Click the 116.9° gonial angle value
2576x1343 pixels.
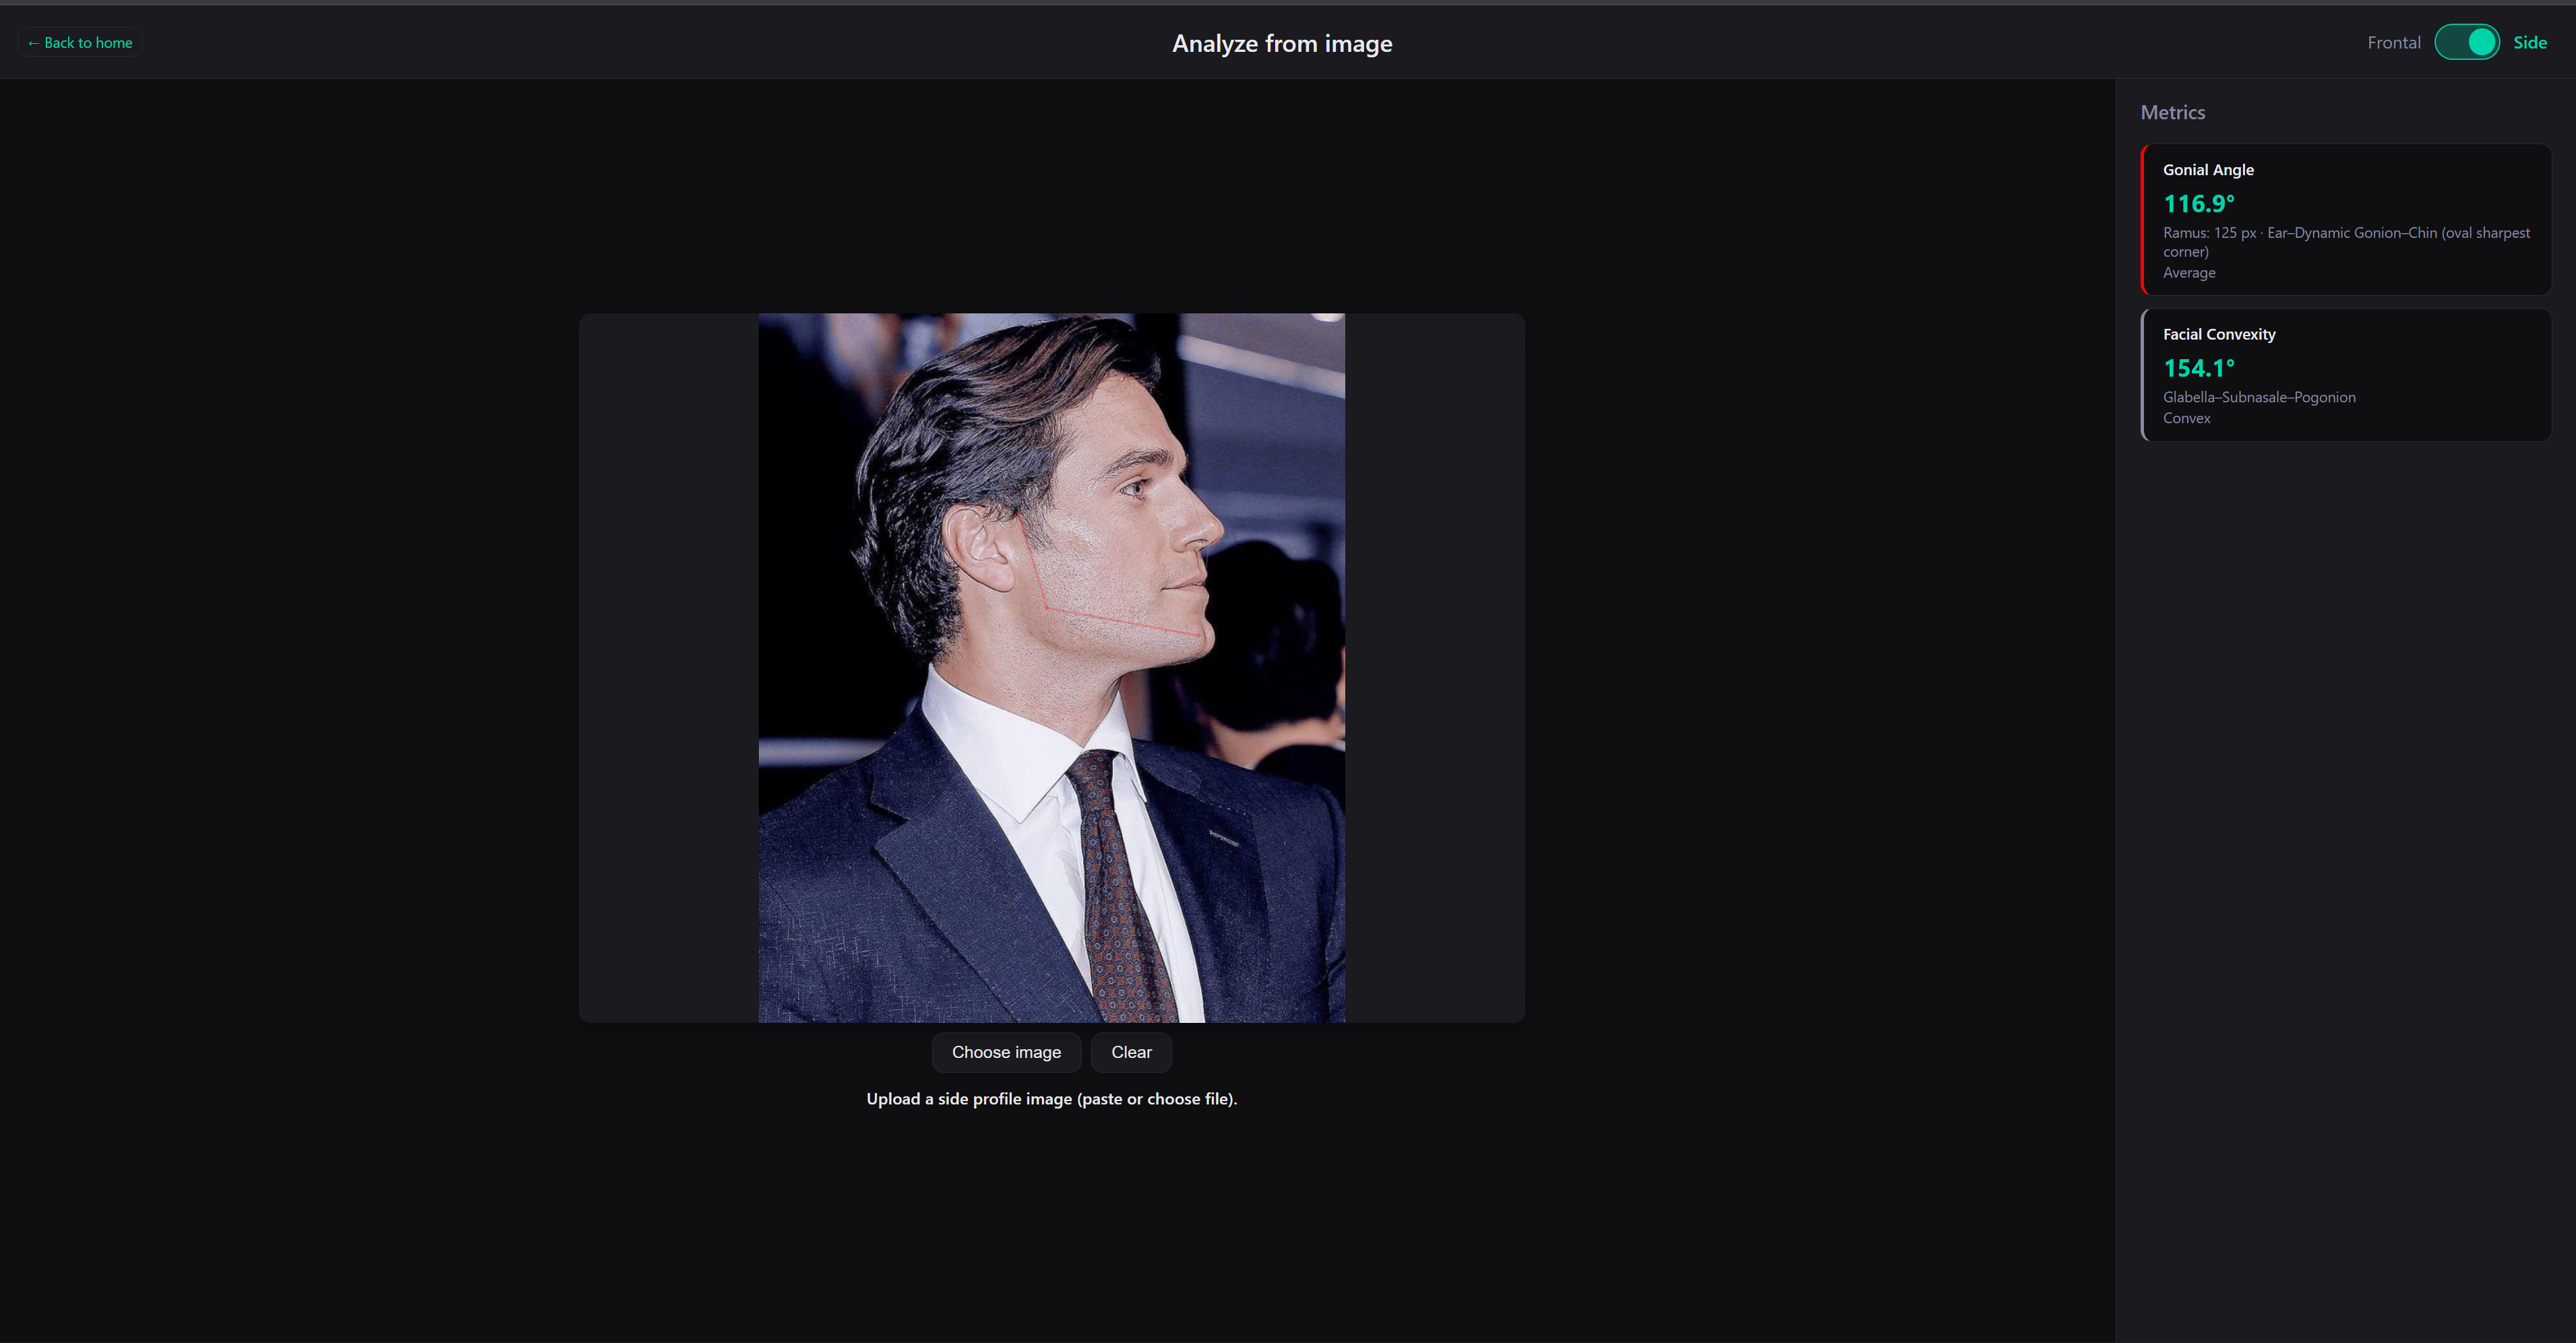pos(2198,204)
